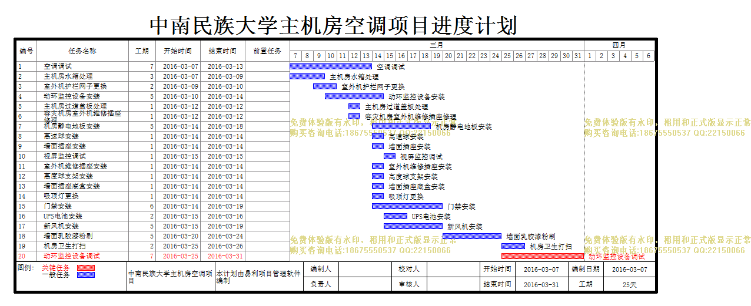Viewport: 751px width, 306px height.
Task: Select task name 空调调试 in the table
Action: [58, 66]
